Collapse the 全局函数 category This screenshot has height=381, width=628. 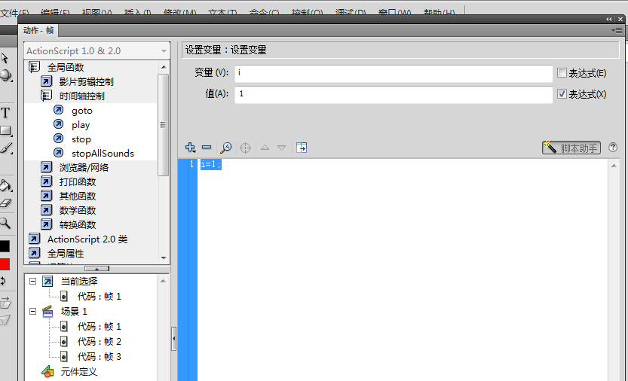[35, 67]
